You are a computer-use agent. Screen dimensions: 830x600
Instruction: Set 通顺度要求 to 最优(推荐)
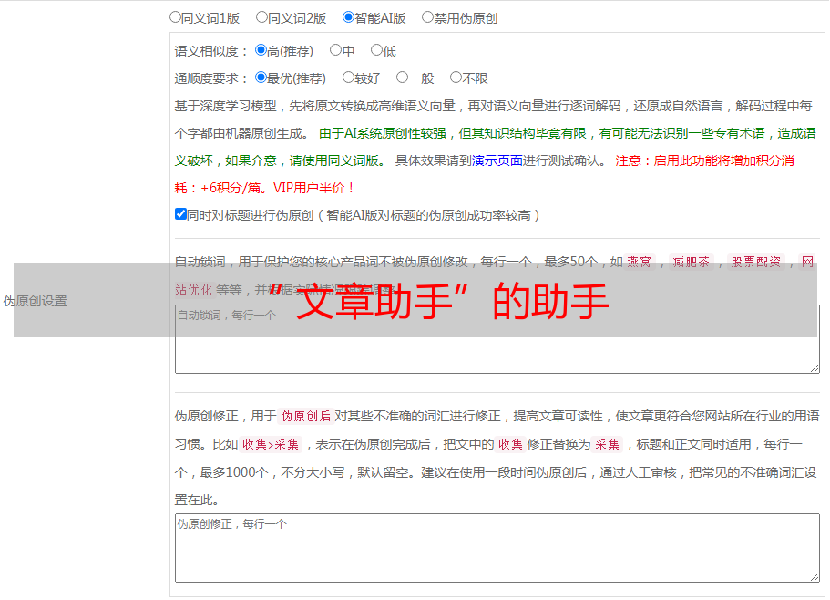click(x=261, y=78)
